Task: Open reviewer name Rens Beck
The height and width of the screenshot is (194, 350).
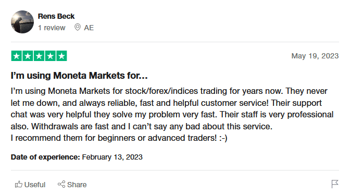Action: [x=56, y=16]
